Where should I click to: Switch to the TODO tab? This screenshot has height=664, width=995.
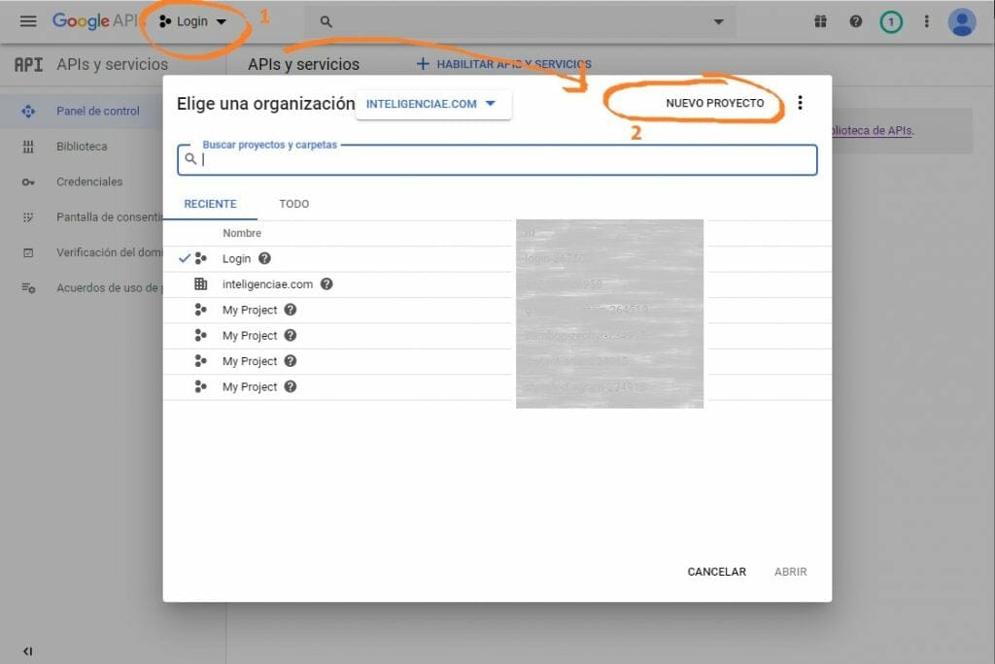[x=293, y=204]
